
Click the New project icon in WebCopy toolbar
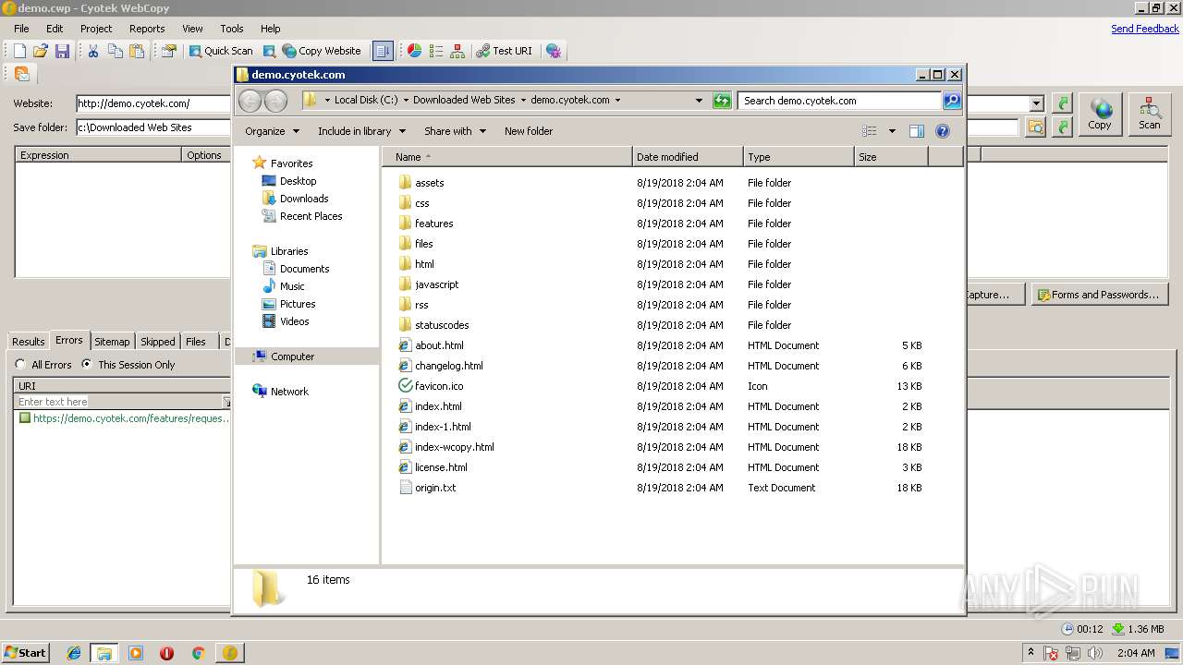click(19, 51)
